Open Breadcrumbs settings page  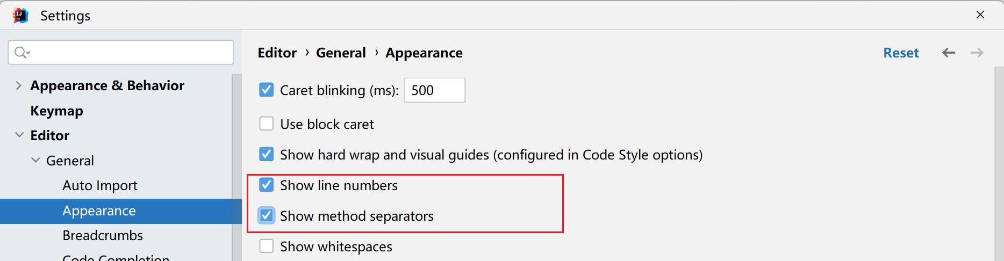103,236
